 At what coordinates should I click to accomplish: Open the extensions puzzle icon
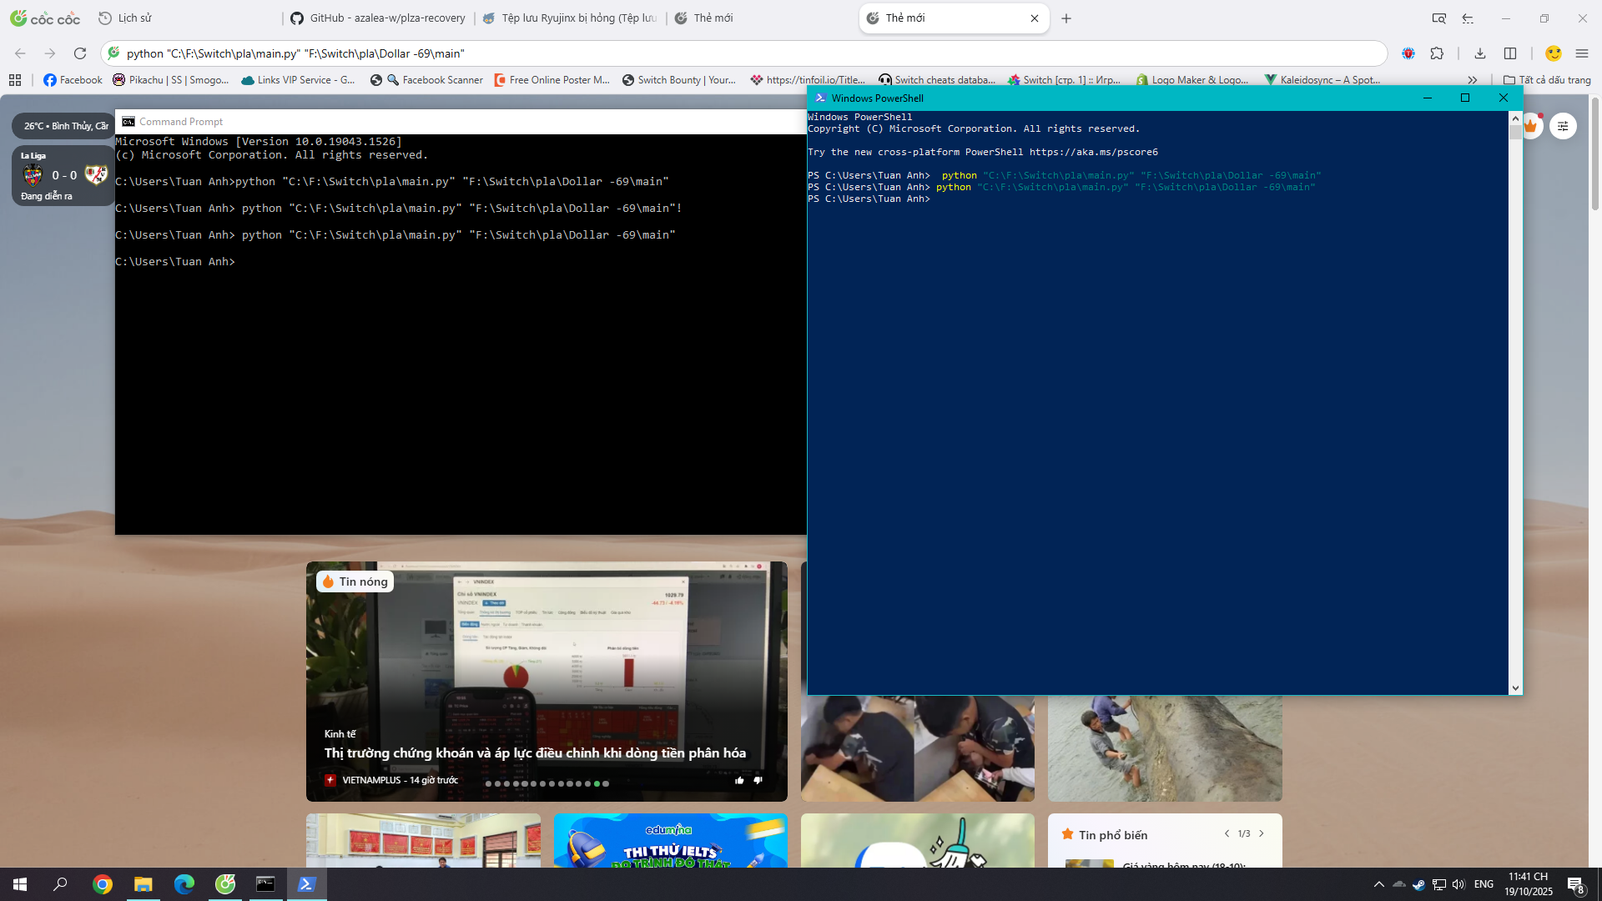click(1437, 53)
